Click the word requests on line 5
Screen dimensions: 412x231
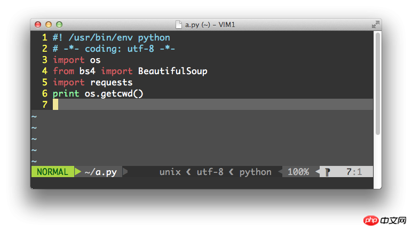[x=111, y=82]
